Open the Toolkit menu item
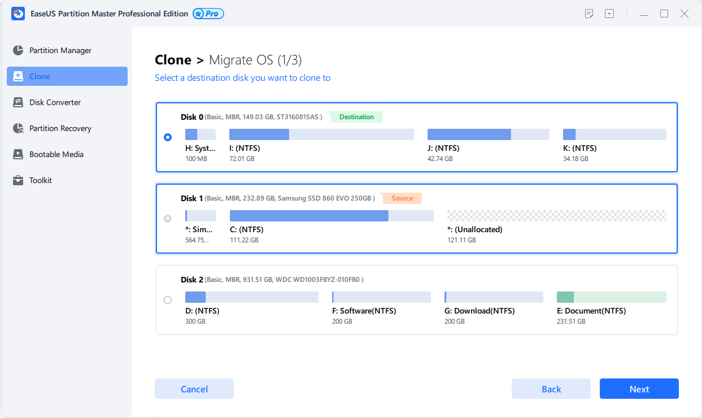Image resolution: width=702 pixels, height=418 pixels. pos(41,180)
